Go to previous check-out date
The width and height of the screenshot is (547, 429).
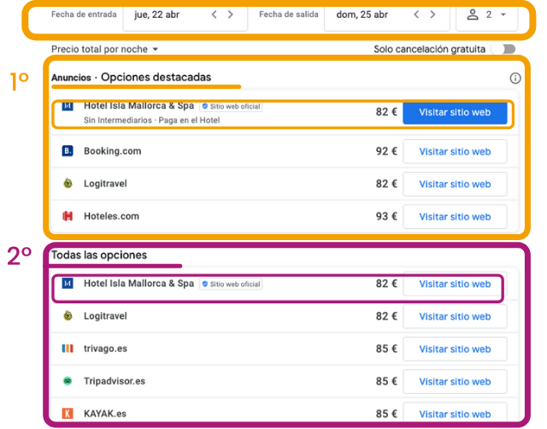click(416, 15)
